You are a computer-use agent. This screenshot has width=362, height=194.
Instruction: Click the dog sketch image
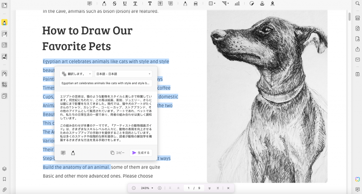[267, 96]
